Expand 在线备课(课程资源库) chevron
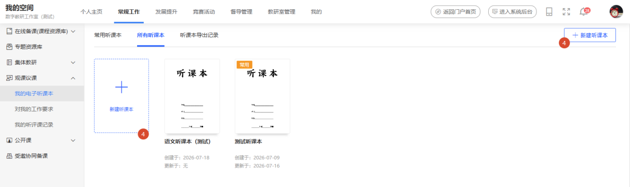Screen dimensions: 630x187 point(73,31)
